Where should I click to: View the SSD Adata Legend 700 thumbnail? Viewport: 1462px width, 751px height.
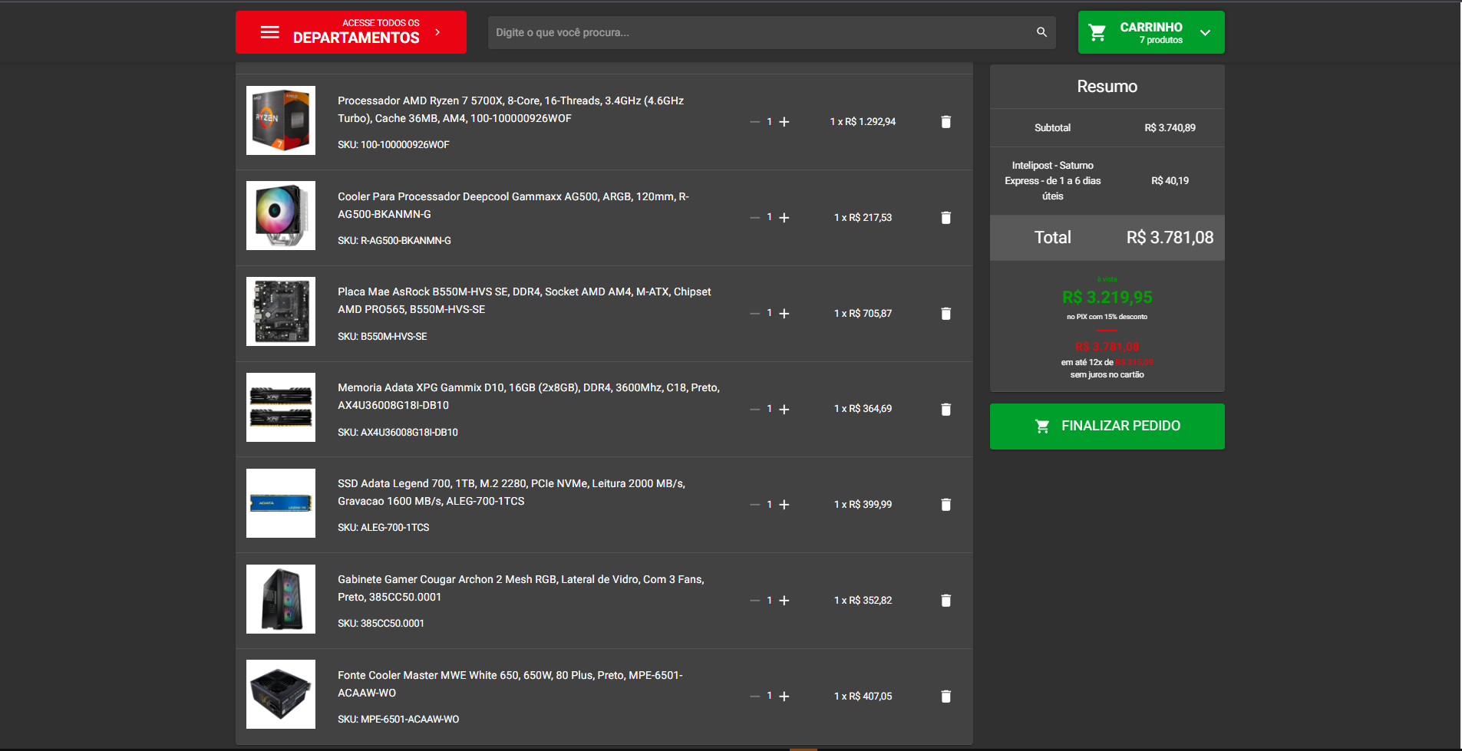point(281,503)
